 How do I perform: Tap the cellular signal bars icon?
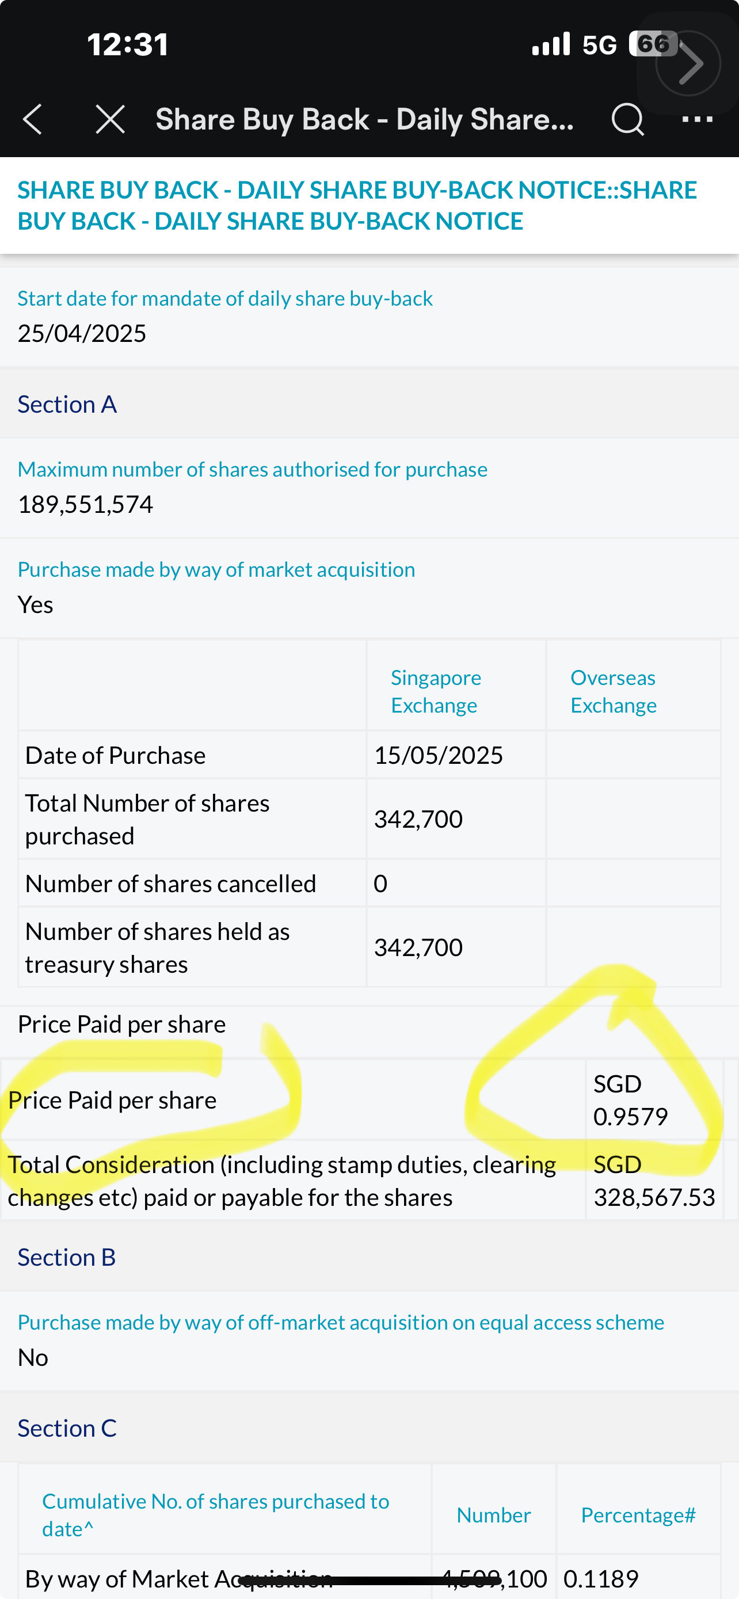pyautogui.click(x=551, y=45)
